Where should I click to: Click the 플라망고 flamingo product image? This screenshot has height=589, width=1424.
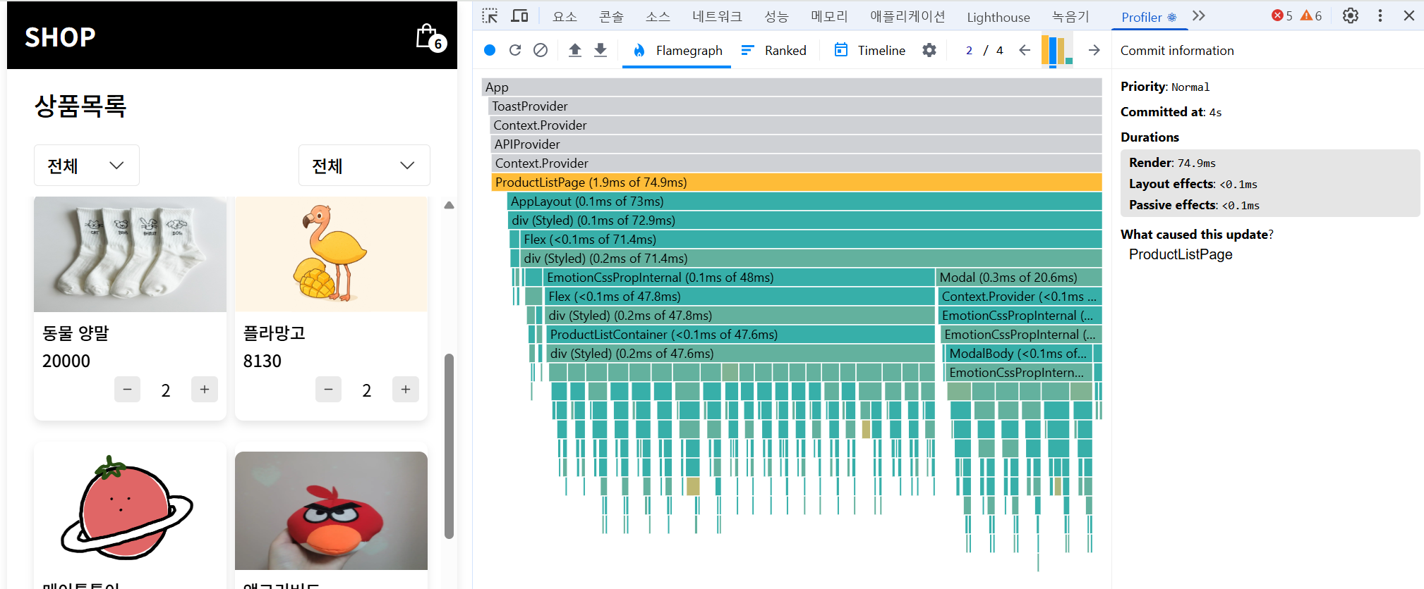(331, 254)
